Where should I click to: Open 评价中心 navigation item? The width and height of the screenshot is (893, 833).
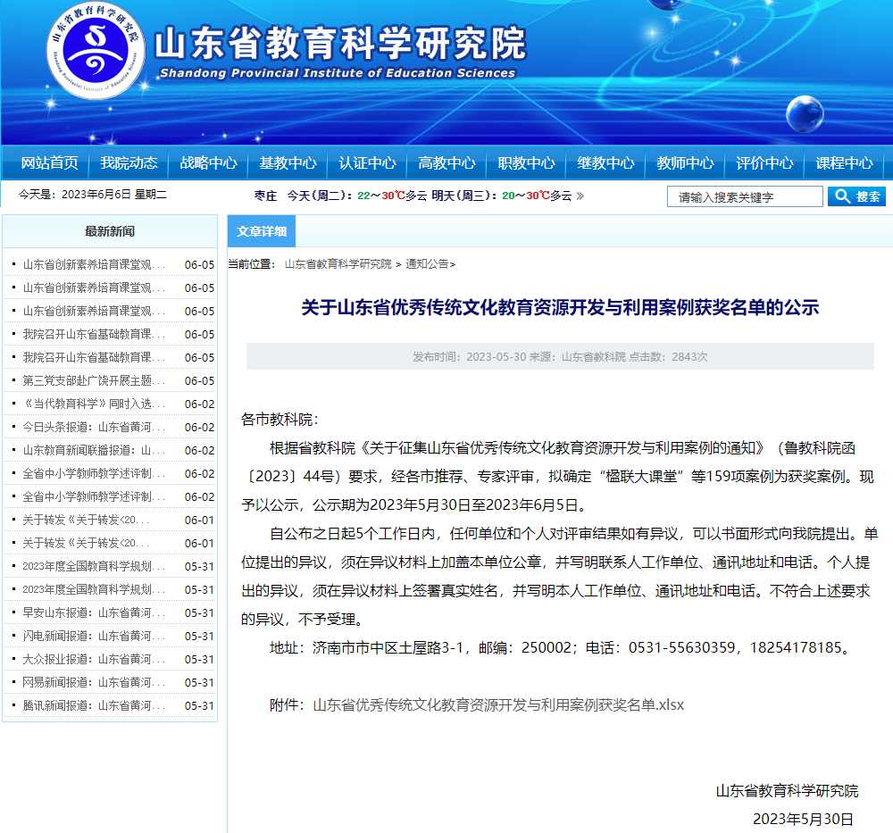click(764, 162)
